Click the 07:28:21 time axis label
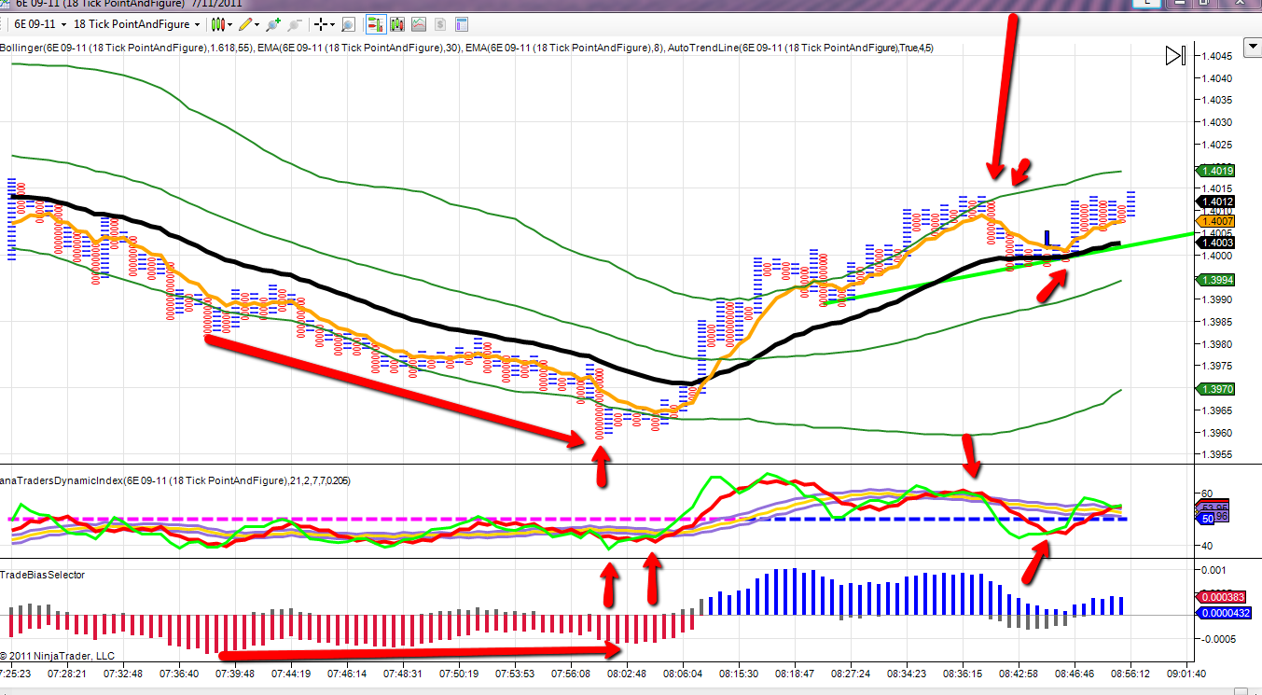1262x695 pixels. click(68, 674)
